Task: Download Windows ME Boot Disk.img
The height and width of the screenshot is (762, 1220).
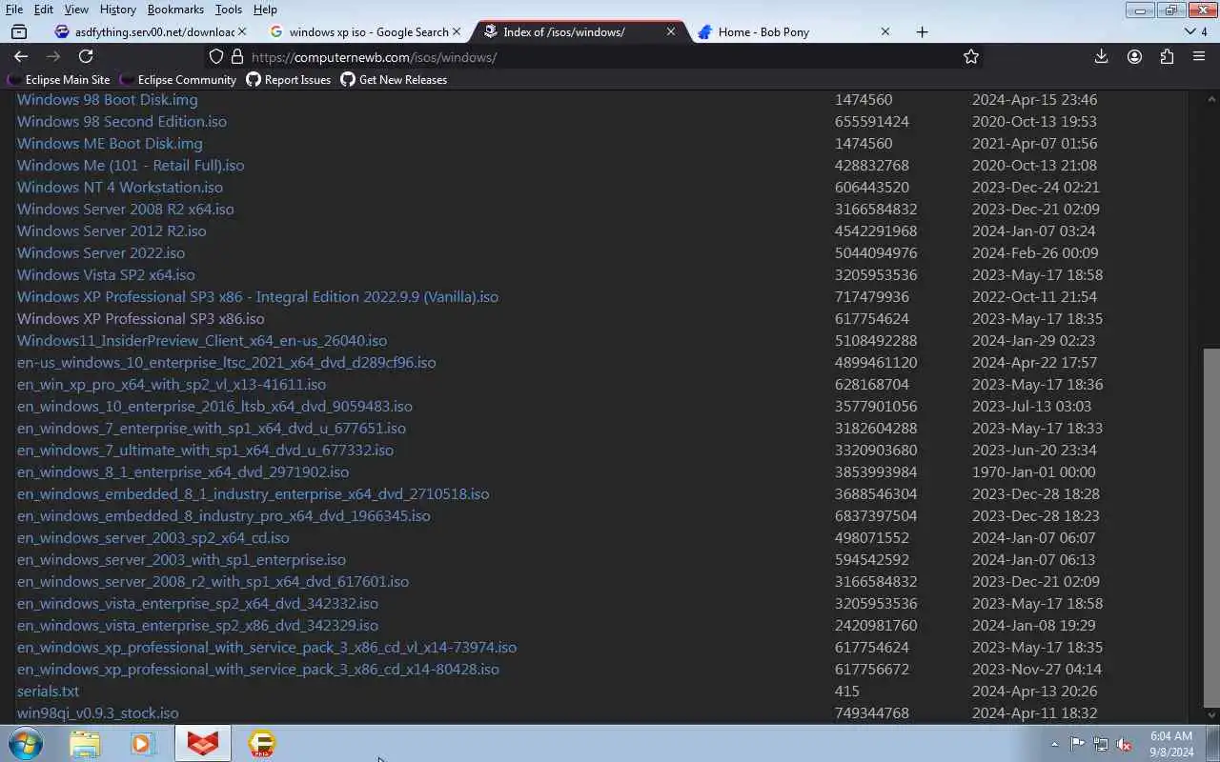Action: [x=110, y=143]
